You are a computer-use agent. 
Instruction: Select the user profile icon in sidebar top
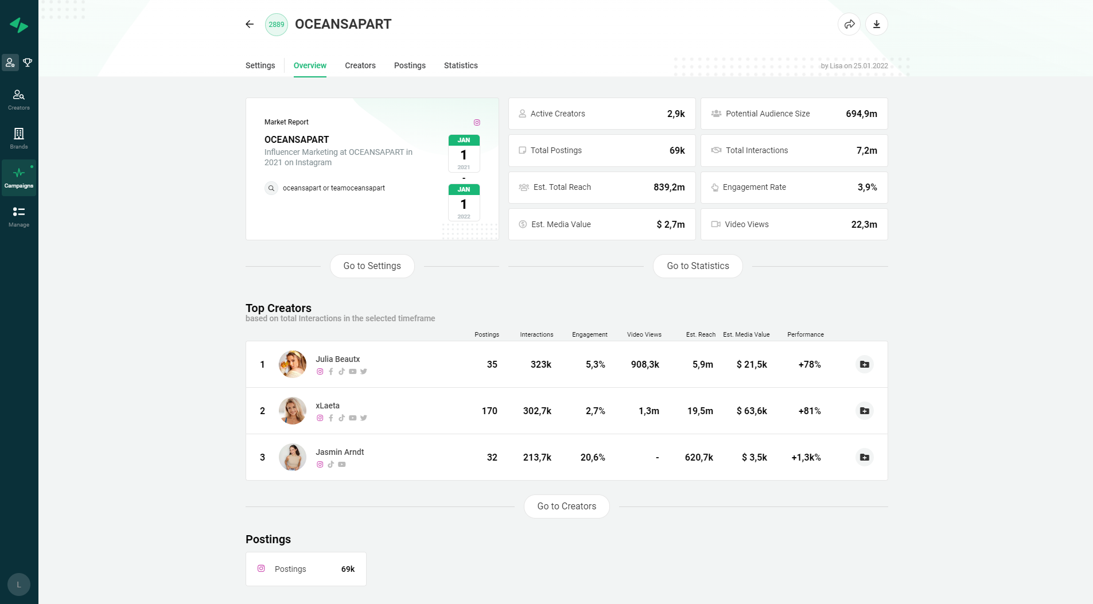pos(10,63)
